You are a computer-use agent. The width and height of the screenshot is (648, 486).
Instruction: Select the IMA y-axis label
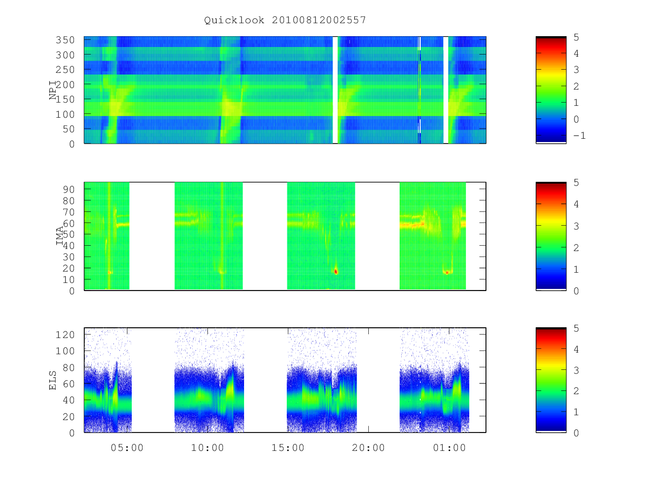[x=60, y=236]
